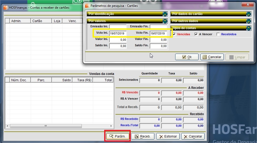
Task: Click the Vcto Fin. date field
Action: [x=159, y=33]
